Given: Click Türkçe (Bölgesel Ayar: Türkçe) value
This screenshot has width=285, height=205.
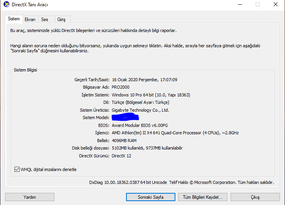Looking at the screenshot, I should (x=141, y=102).
